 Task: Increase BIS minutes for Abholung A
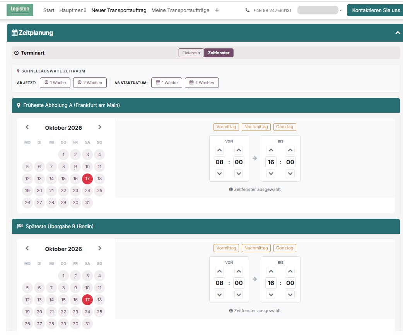[x=290, y=150]
